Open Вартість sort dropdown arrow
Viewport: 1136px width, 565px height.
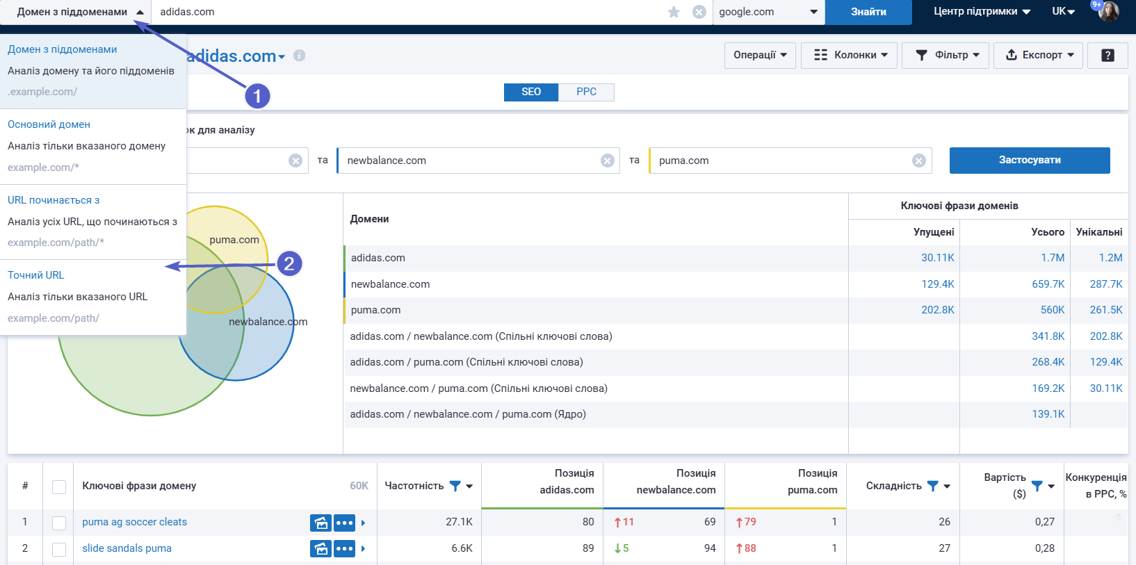1051,486
